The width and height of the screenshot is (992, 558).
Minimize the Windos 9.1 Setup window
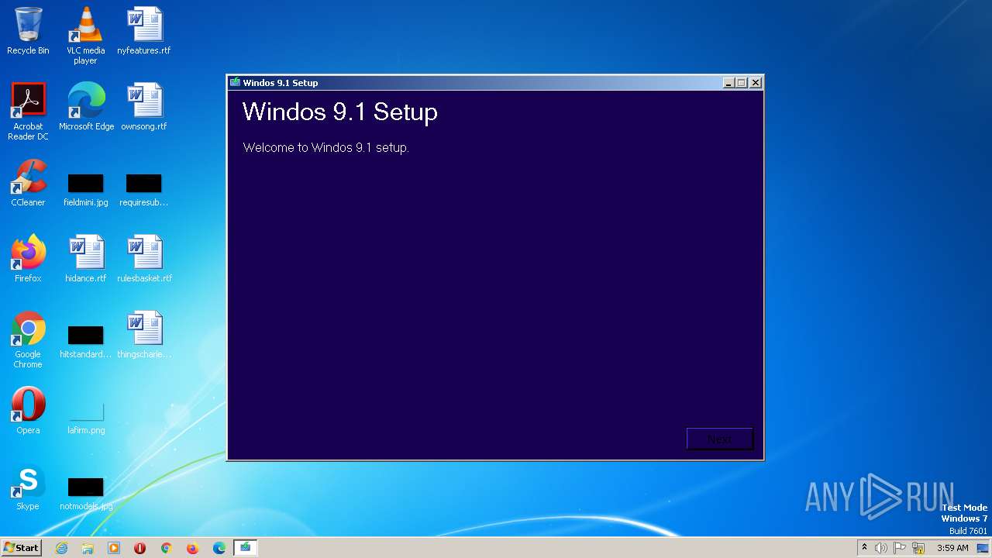[x=728, y=82]
